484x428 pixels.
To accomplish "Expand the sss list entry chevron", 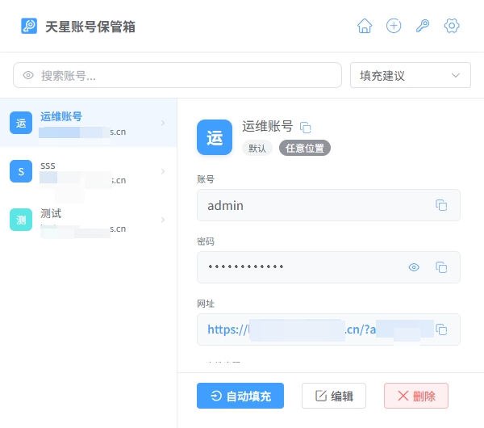I will coord(163,171).
